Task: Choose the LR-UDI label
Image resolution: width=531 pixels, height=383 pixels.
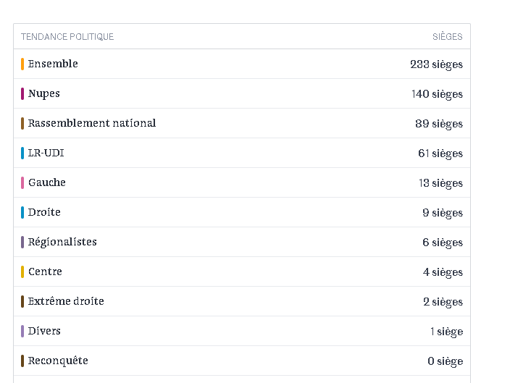Action: (x=46, y=153)
